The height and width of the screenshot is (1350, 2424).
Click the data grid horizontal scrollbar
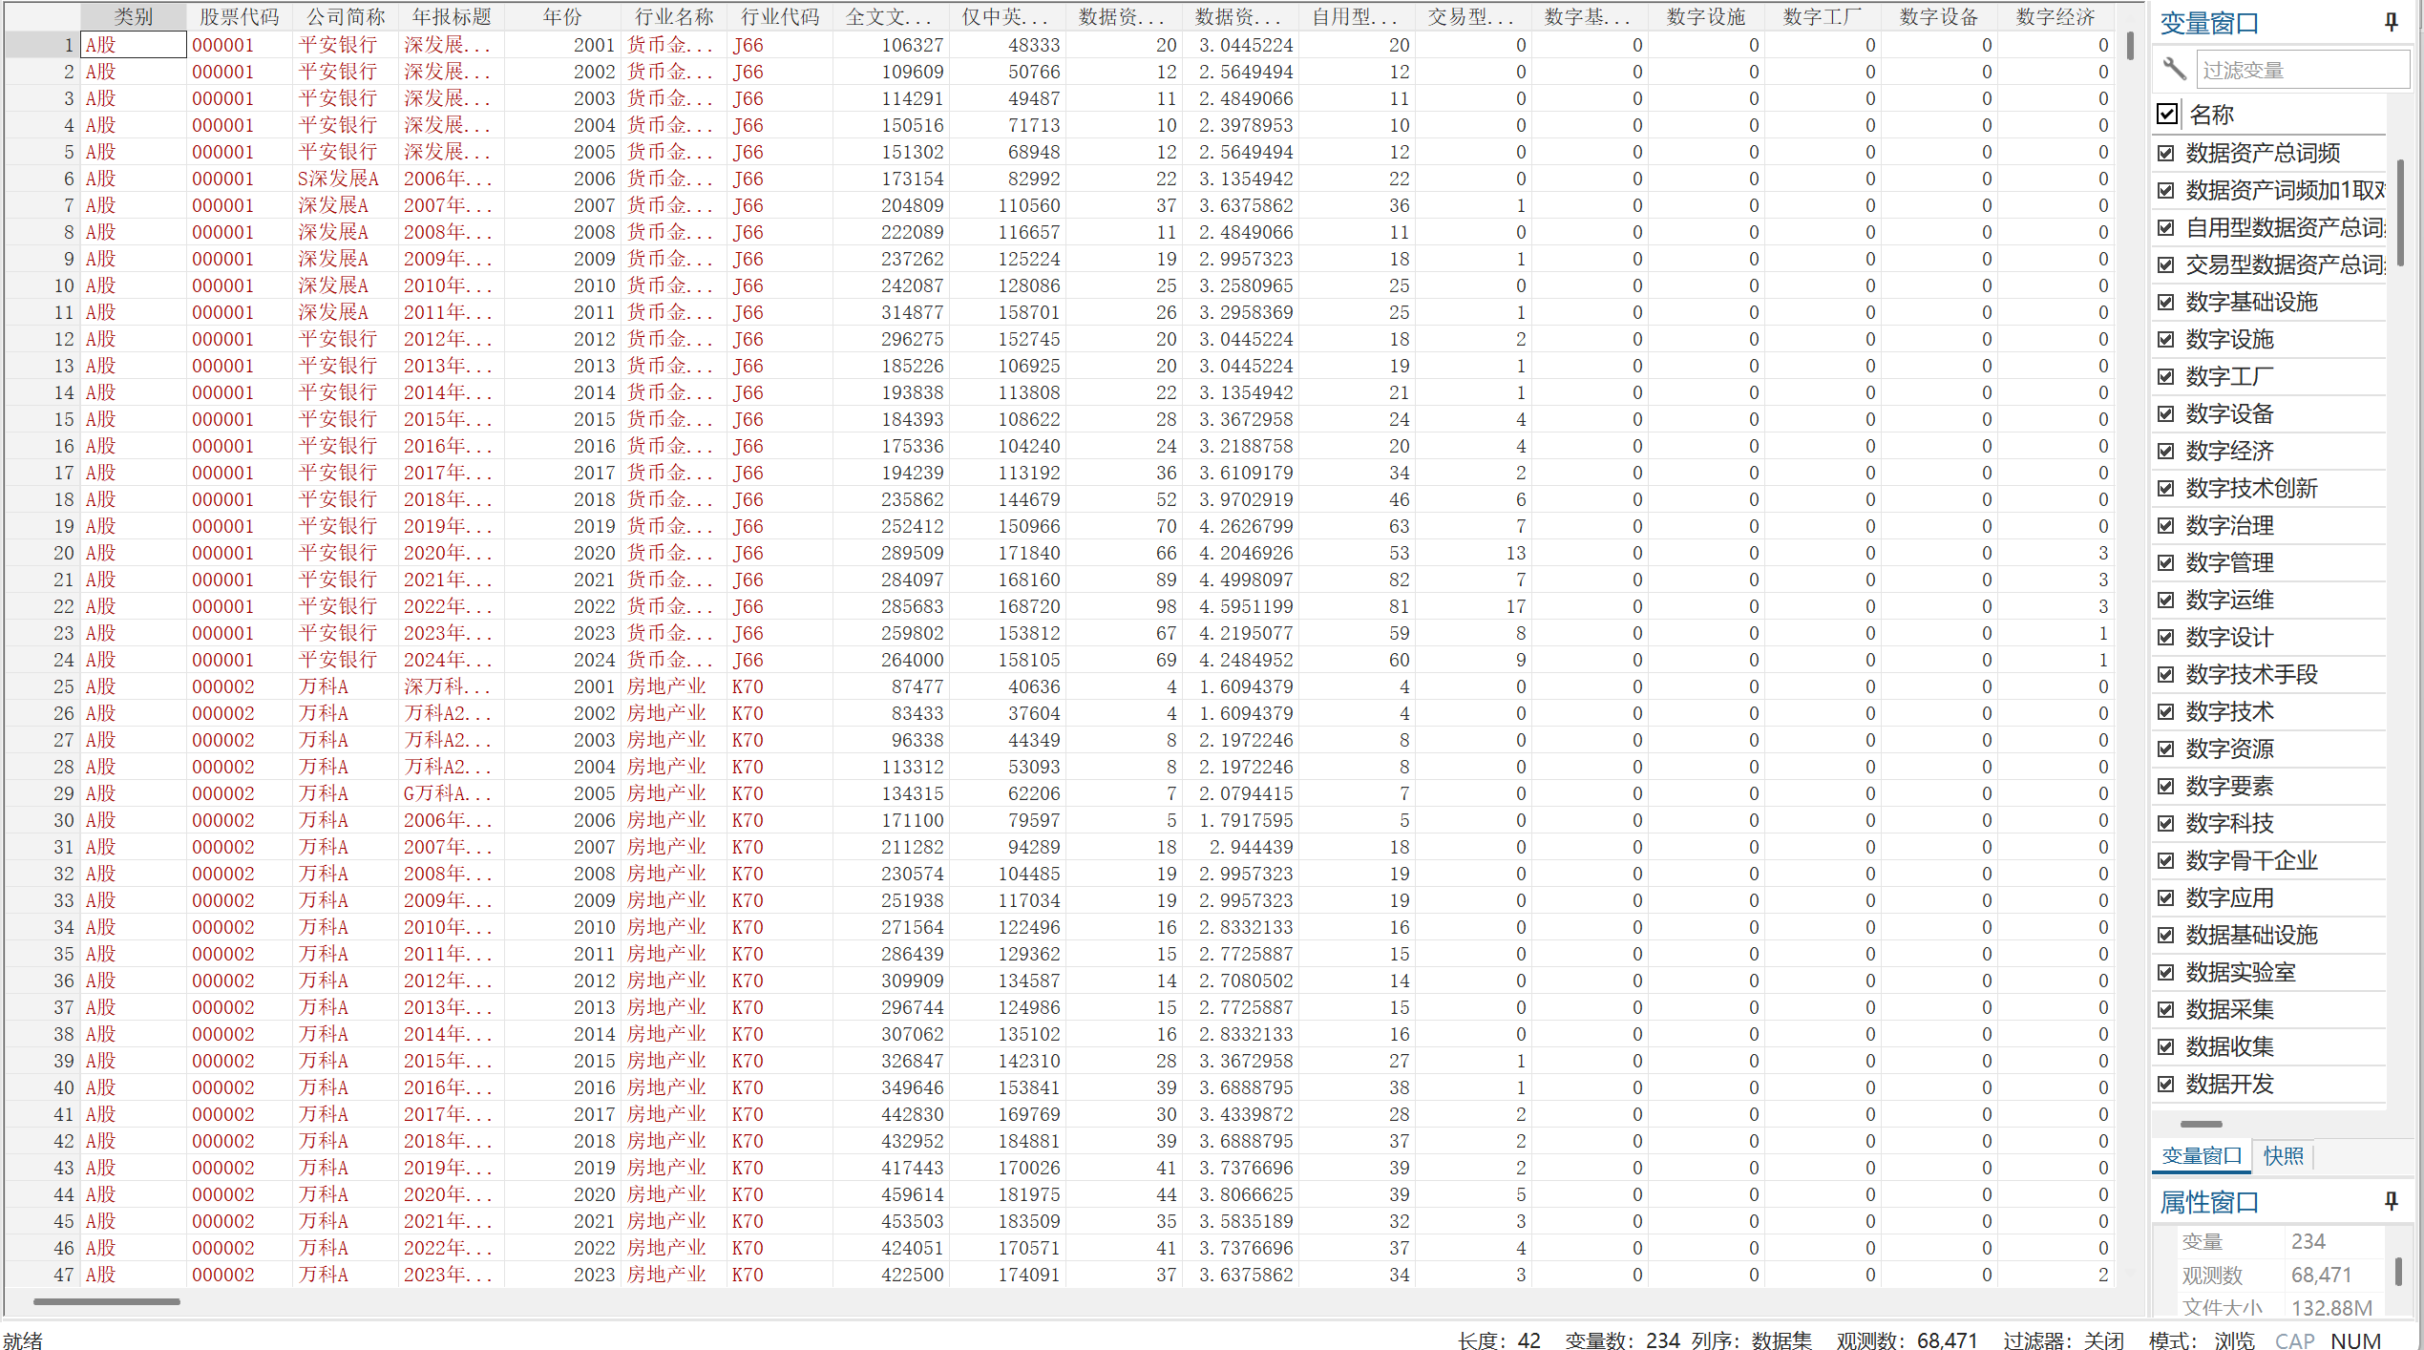(x=106, y=1301)
